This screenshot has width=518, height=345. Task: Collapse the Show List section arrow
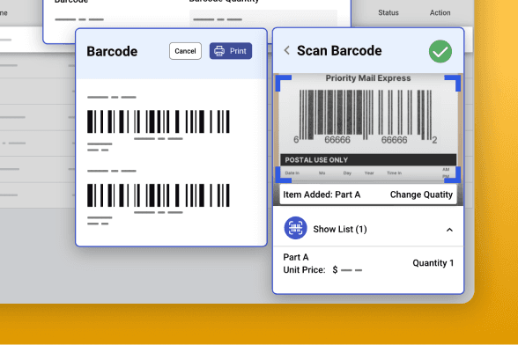449,230
